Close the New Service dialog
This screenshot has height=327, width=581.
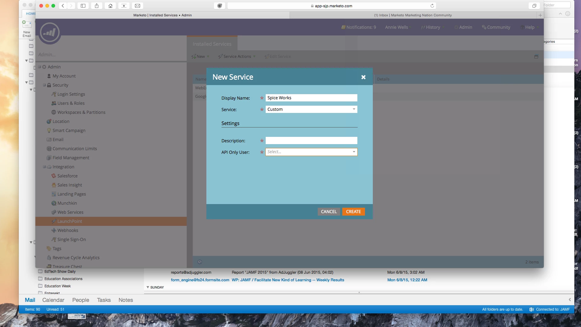coord(363,77)
